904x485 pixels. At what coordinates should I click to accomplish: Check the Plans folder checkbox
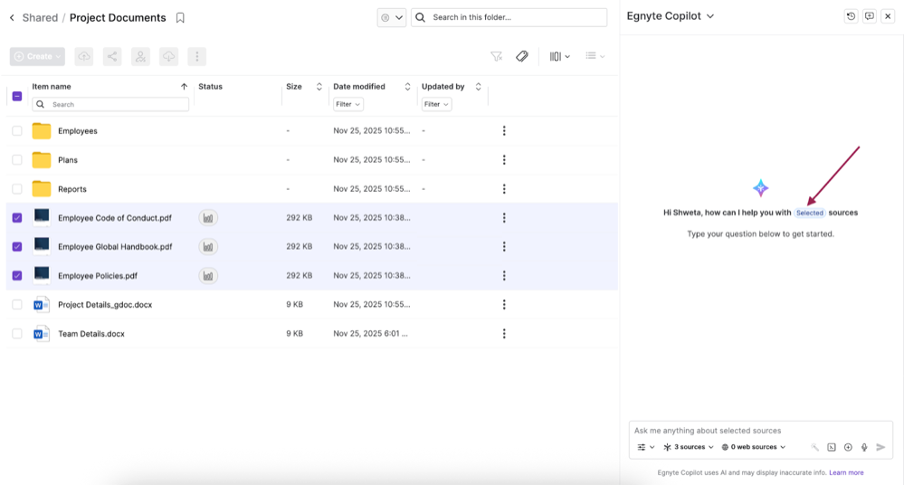point(17,160)
